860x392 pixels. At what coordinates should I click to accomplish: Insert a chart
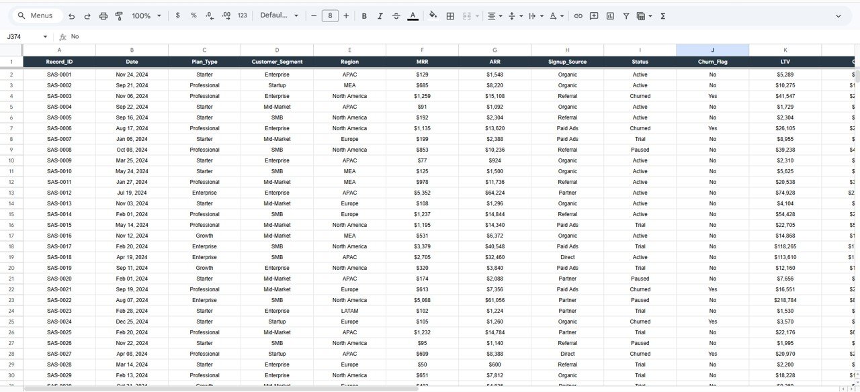(x=609, y=15)
